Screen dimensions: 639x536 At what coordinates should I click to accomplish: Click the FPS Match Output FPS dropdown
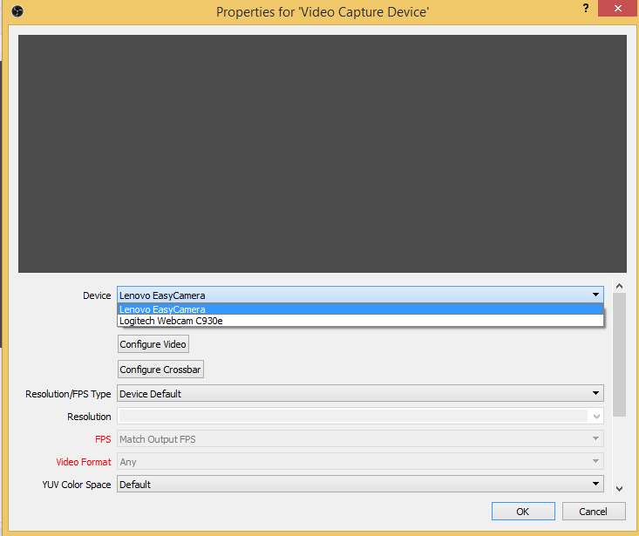coord(360,439)
